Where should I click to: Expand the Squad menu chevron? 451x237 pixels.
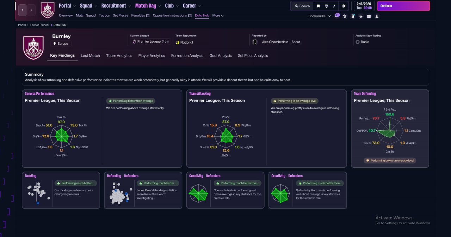[96, 6]
